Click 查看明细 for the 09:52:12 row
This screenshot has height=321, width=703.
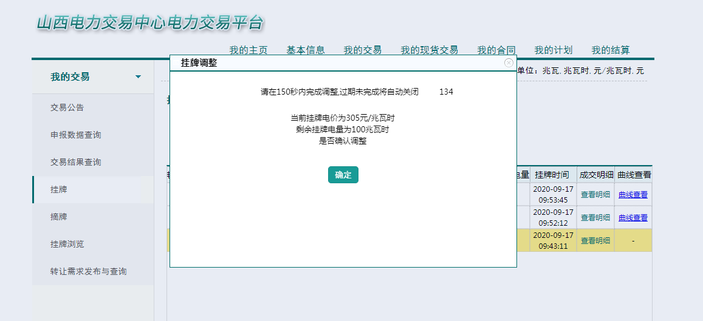tap(595, 217)
